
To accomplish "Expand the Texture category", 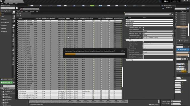I will coord(125,20).
